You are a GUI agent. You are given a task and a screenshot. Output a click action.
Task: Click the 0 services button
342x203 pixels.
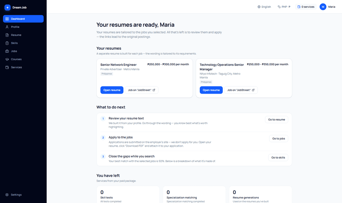[306, 7]
